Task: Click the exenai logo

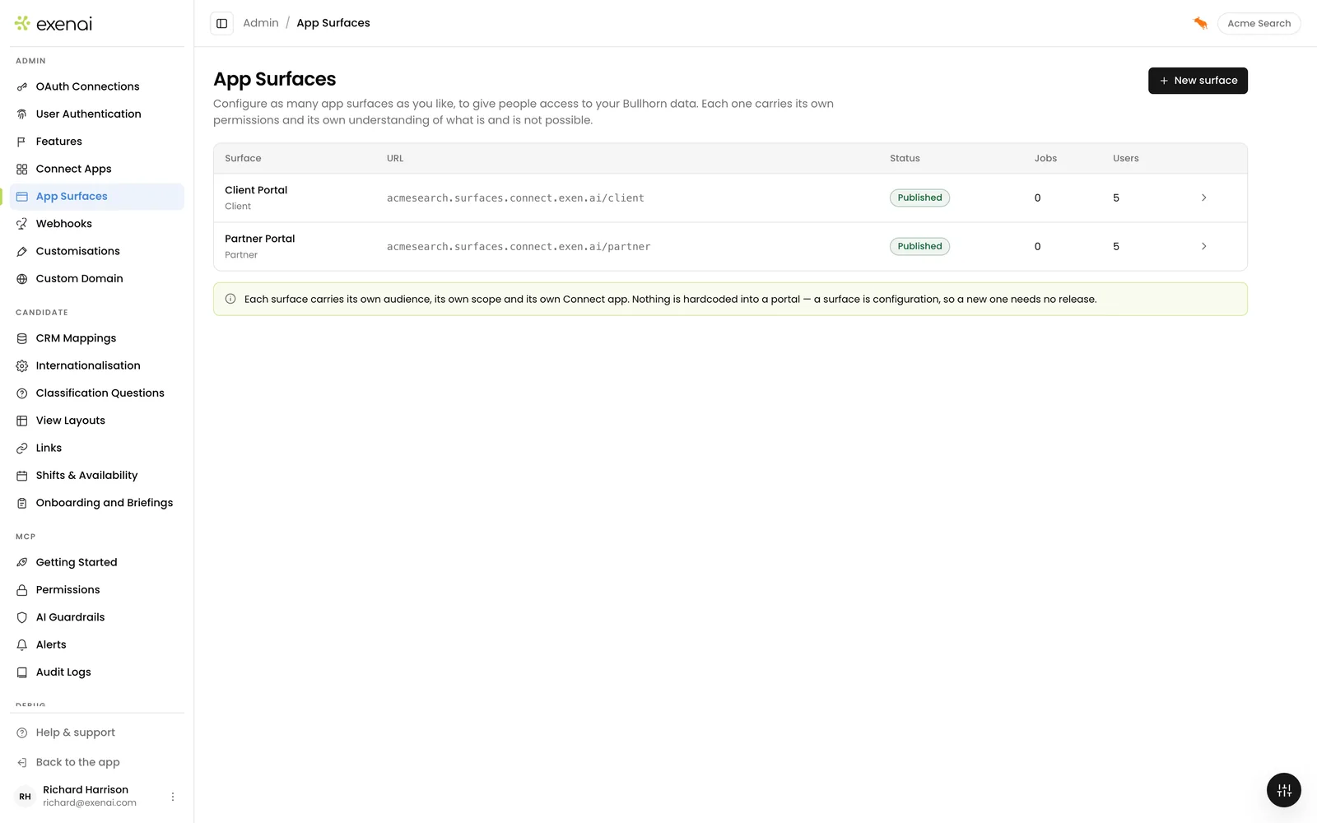Action: point(54,24)
